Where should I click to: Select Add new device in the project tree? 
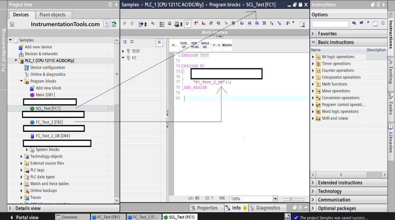click(38, 47)
